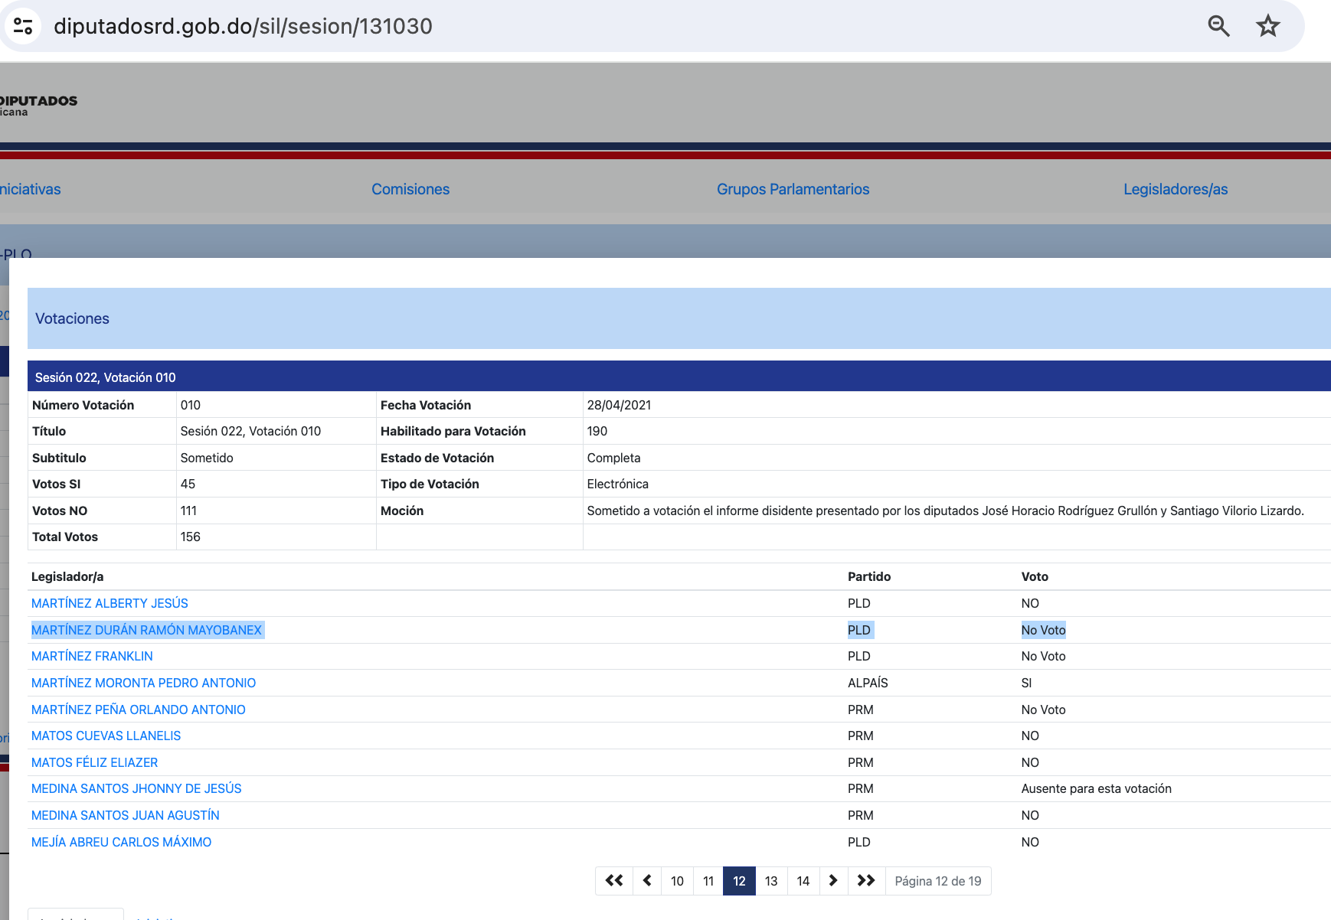Open legislator MATOS CUEVAS LLANELIS
1331x920 pixels.
pos(106,736)
